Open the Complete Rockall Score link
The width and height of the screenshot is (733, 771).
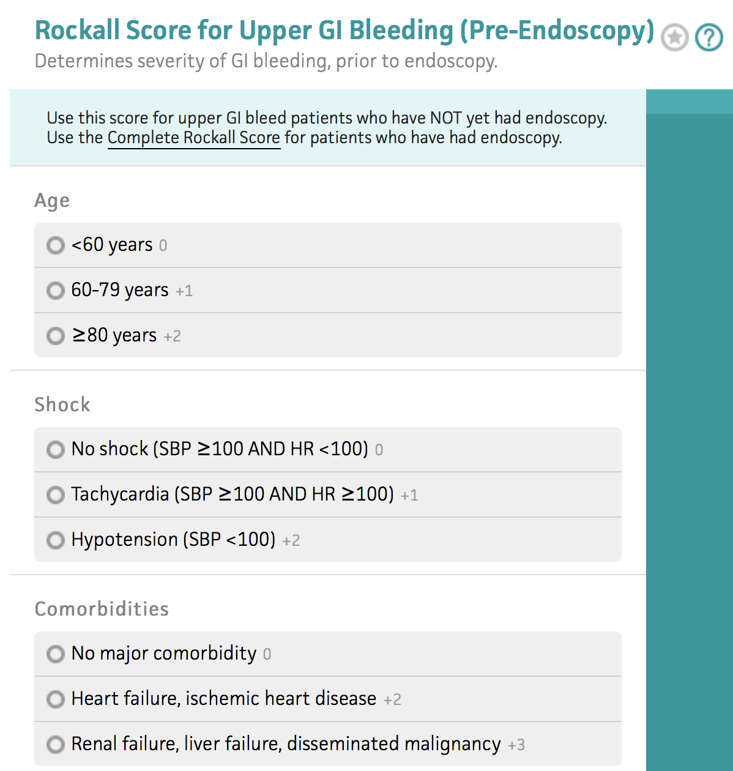[194, 138]
